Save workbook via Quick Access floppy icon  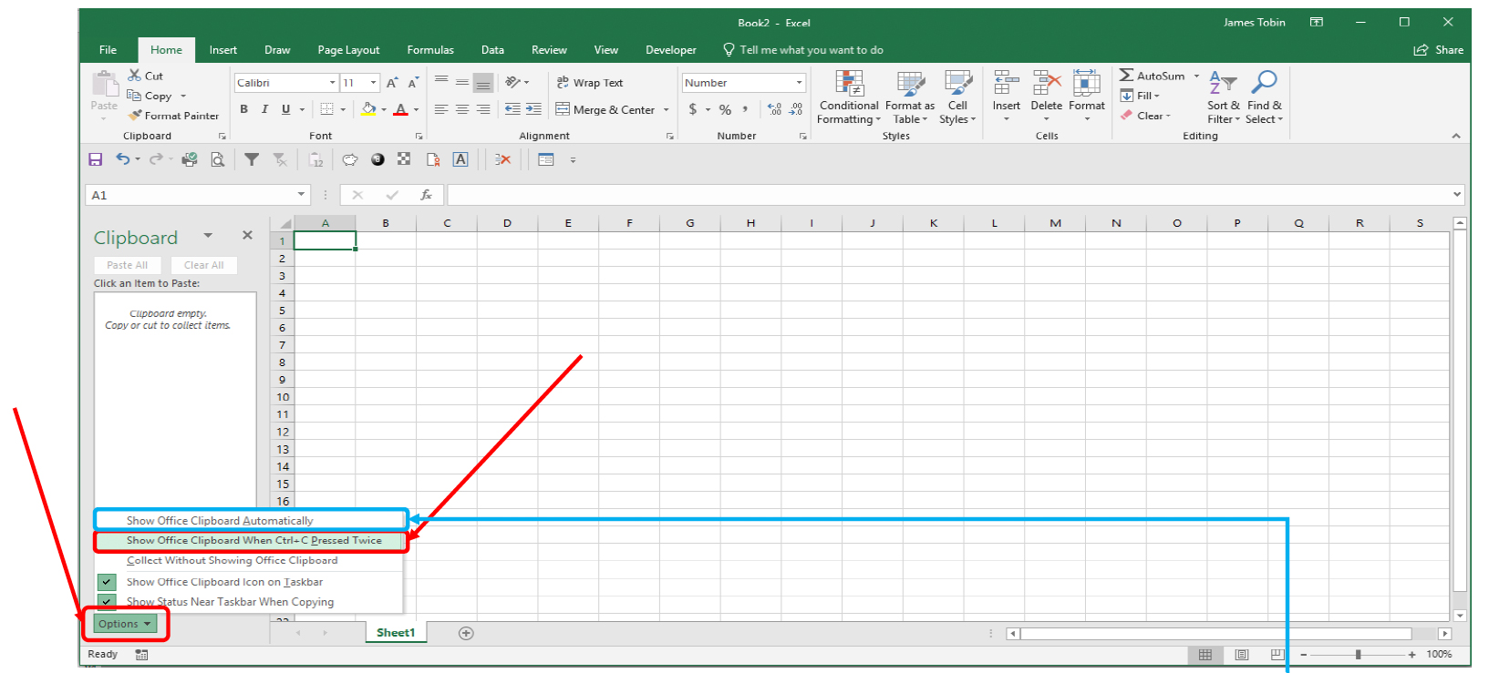point(95,159)
